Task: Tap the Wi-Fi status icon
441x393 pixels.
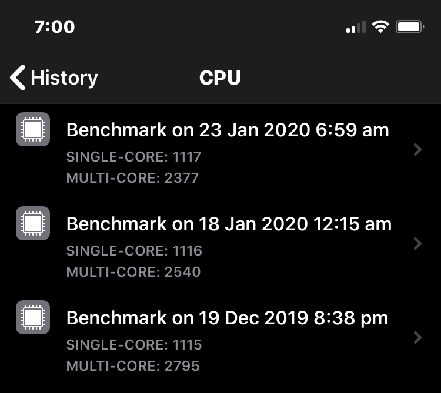Action: point(381,27)
